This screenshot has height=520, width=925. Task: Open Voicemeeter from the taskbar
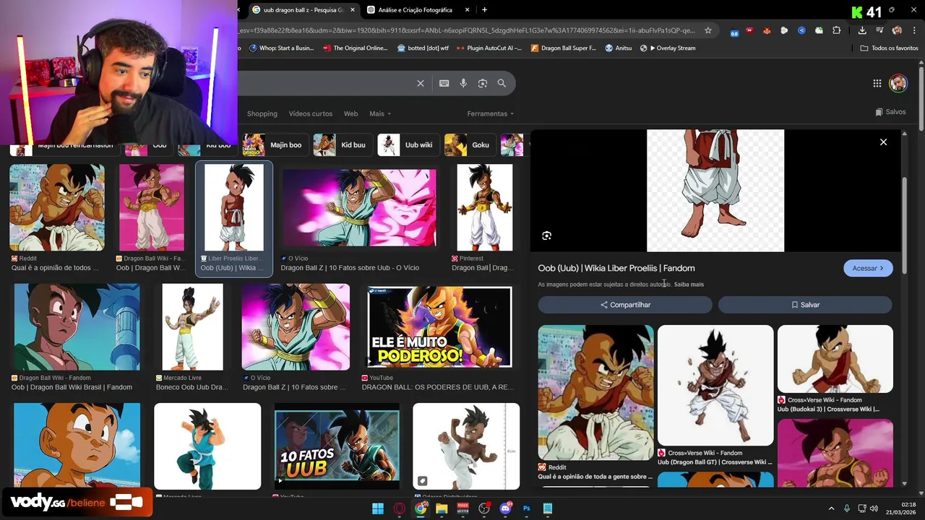[462, 508]
